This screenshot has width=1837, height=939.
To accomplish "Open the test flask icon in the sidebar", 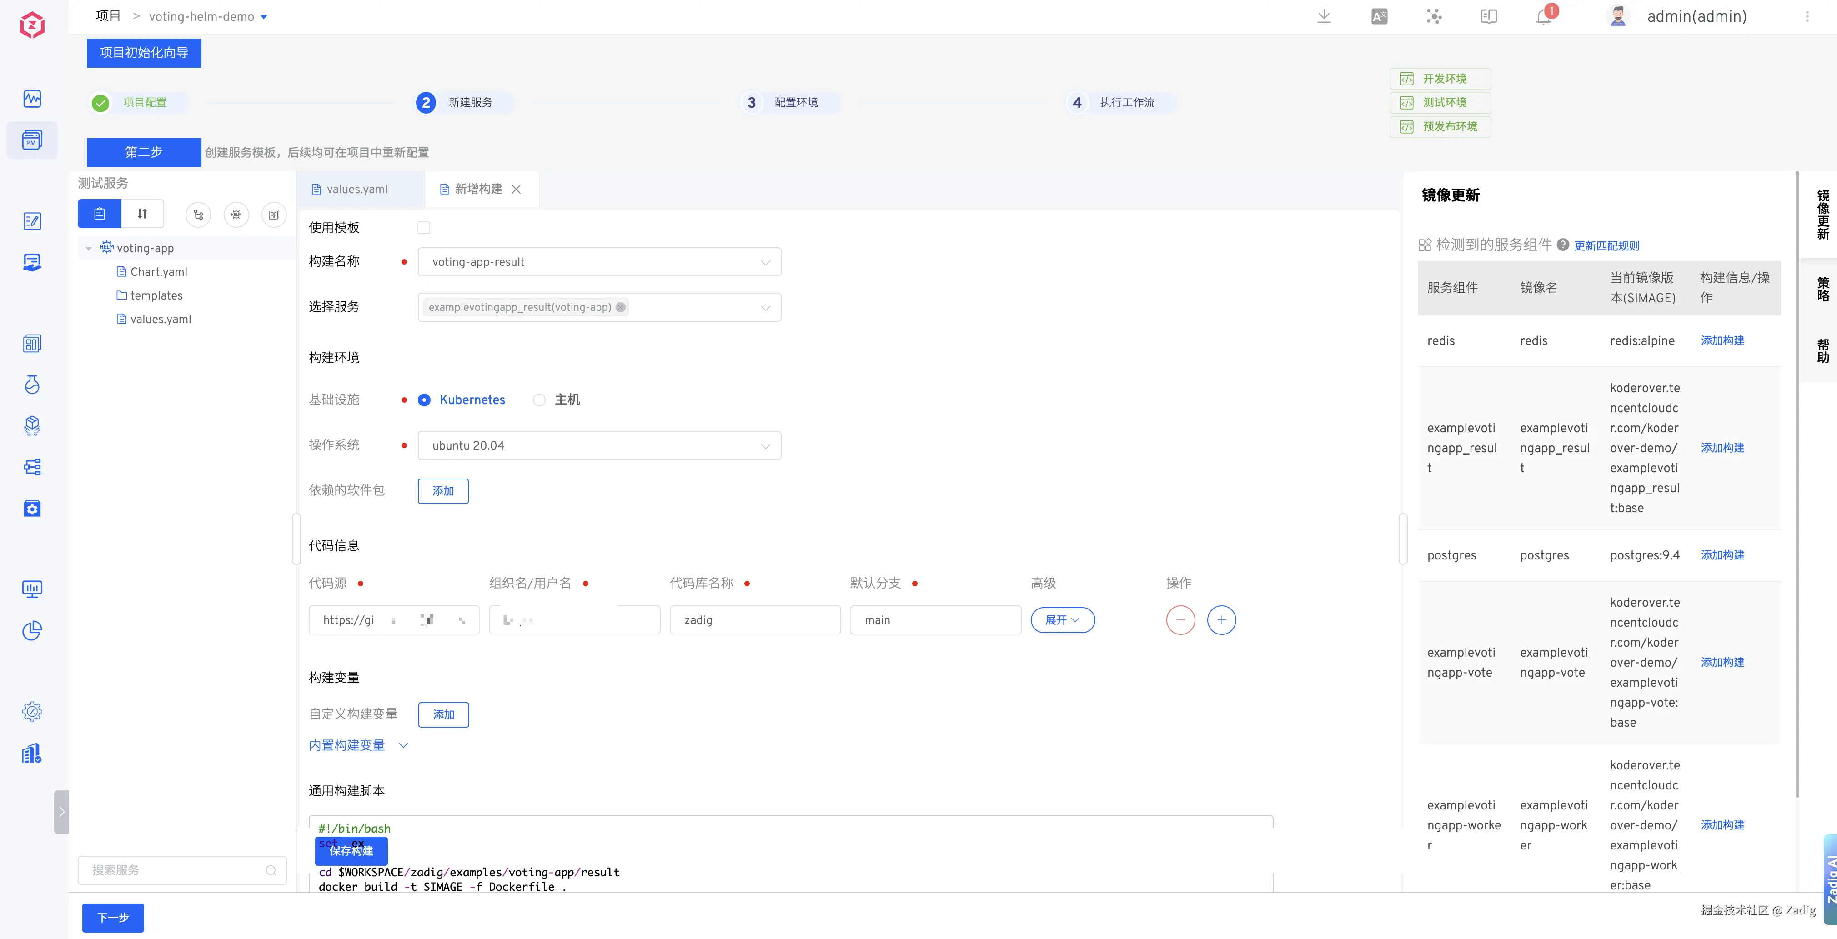I will pos(32,385).
